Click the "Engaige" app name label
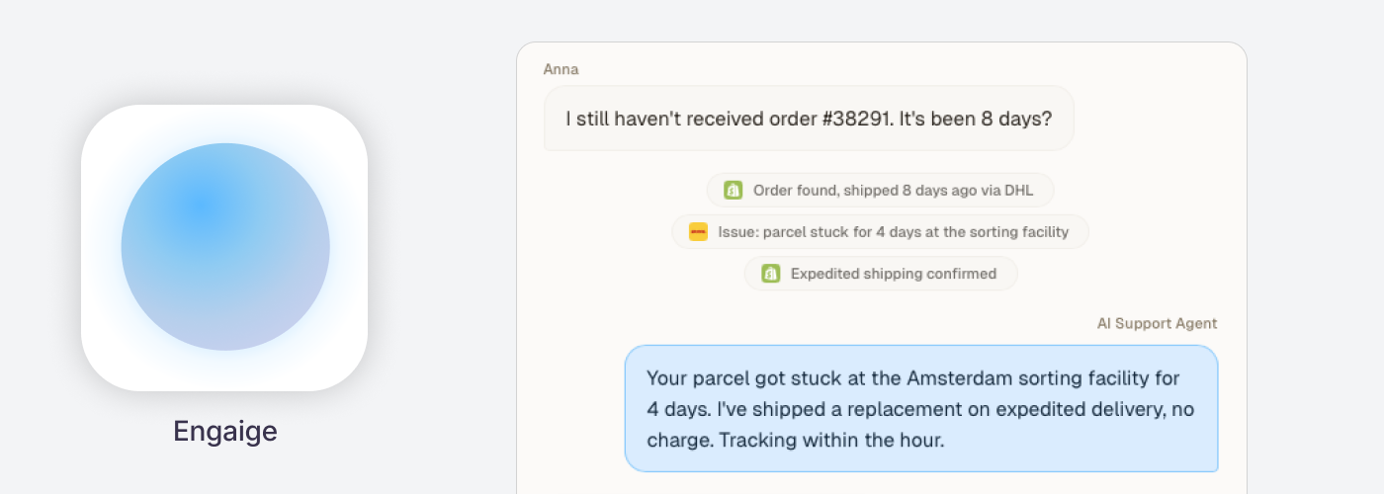This screenshot has width=1384, height=494. 225,431
